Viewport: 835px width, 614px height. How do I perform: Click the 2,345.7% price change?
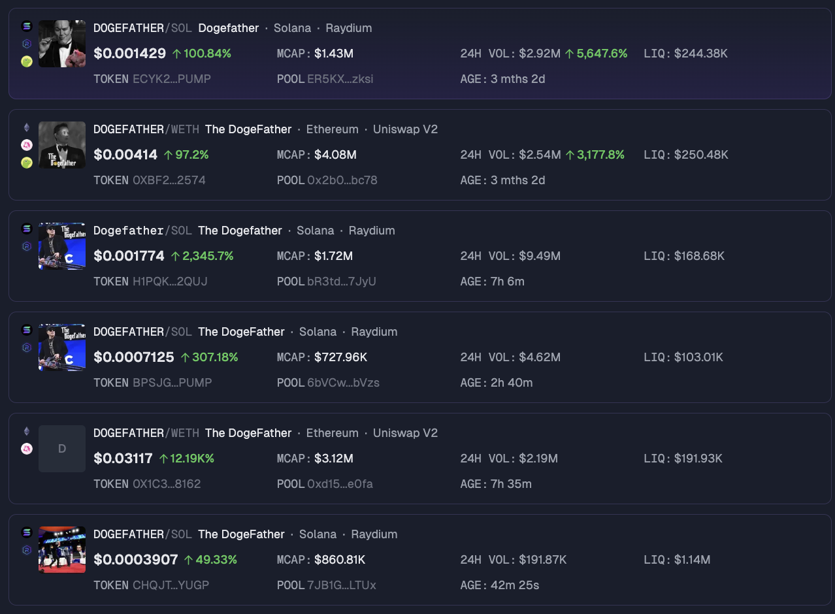click(202, 256)
